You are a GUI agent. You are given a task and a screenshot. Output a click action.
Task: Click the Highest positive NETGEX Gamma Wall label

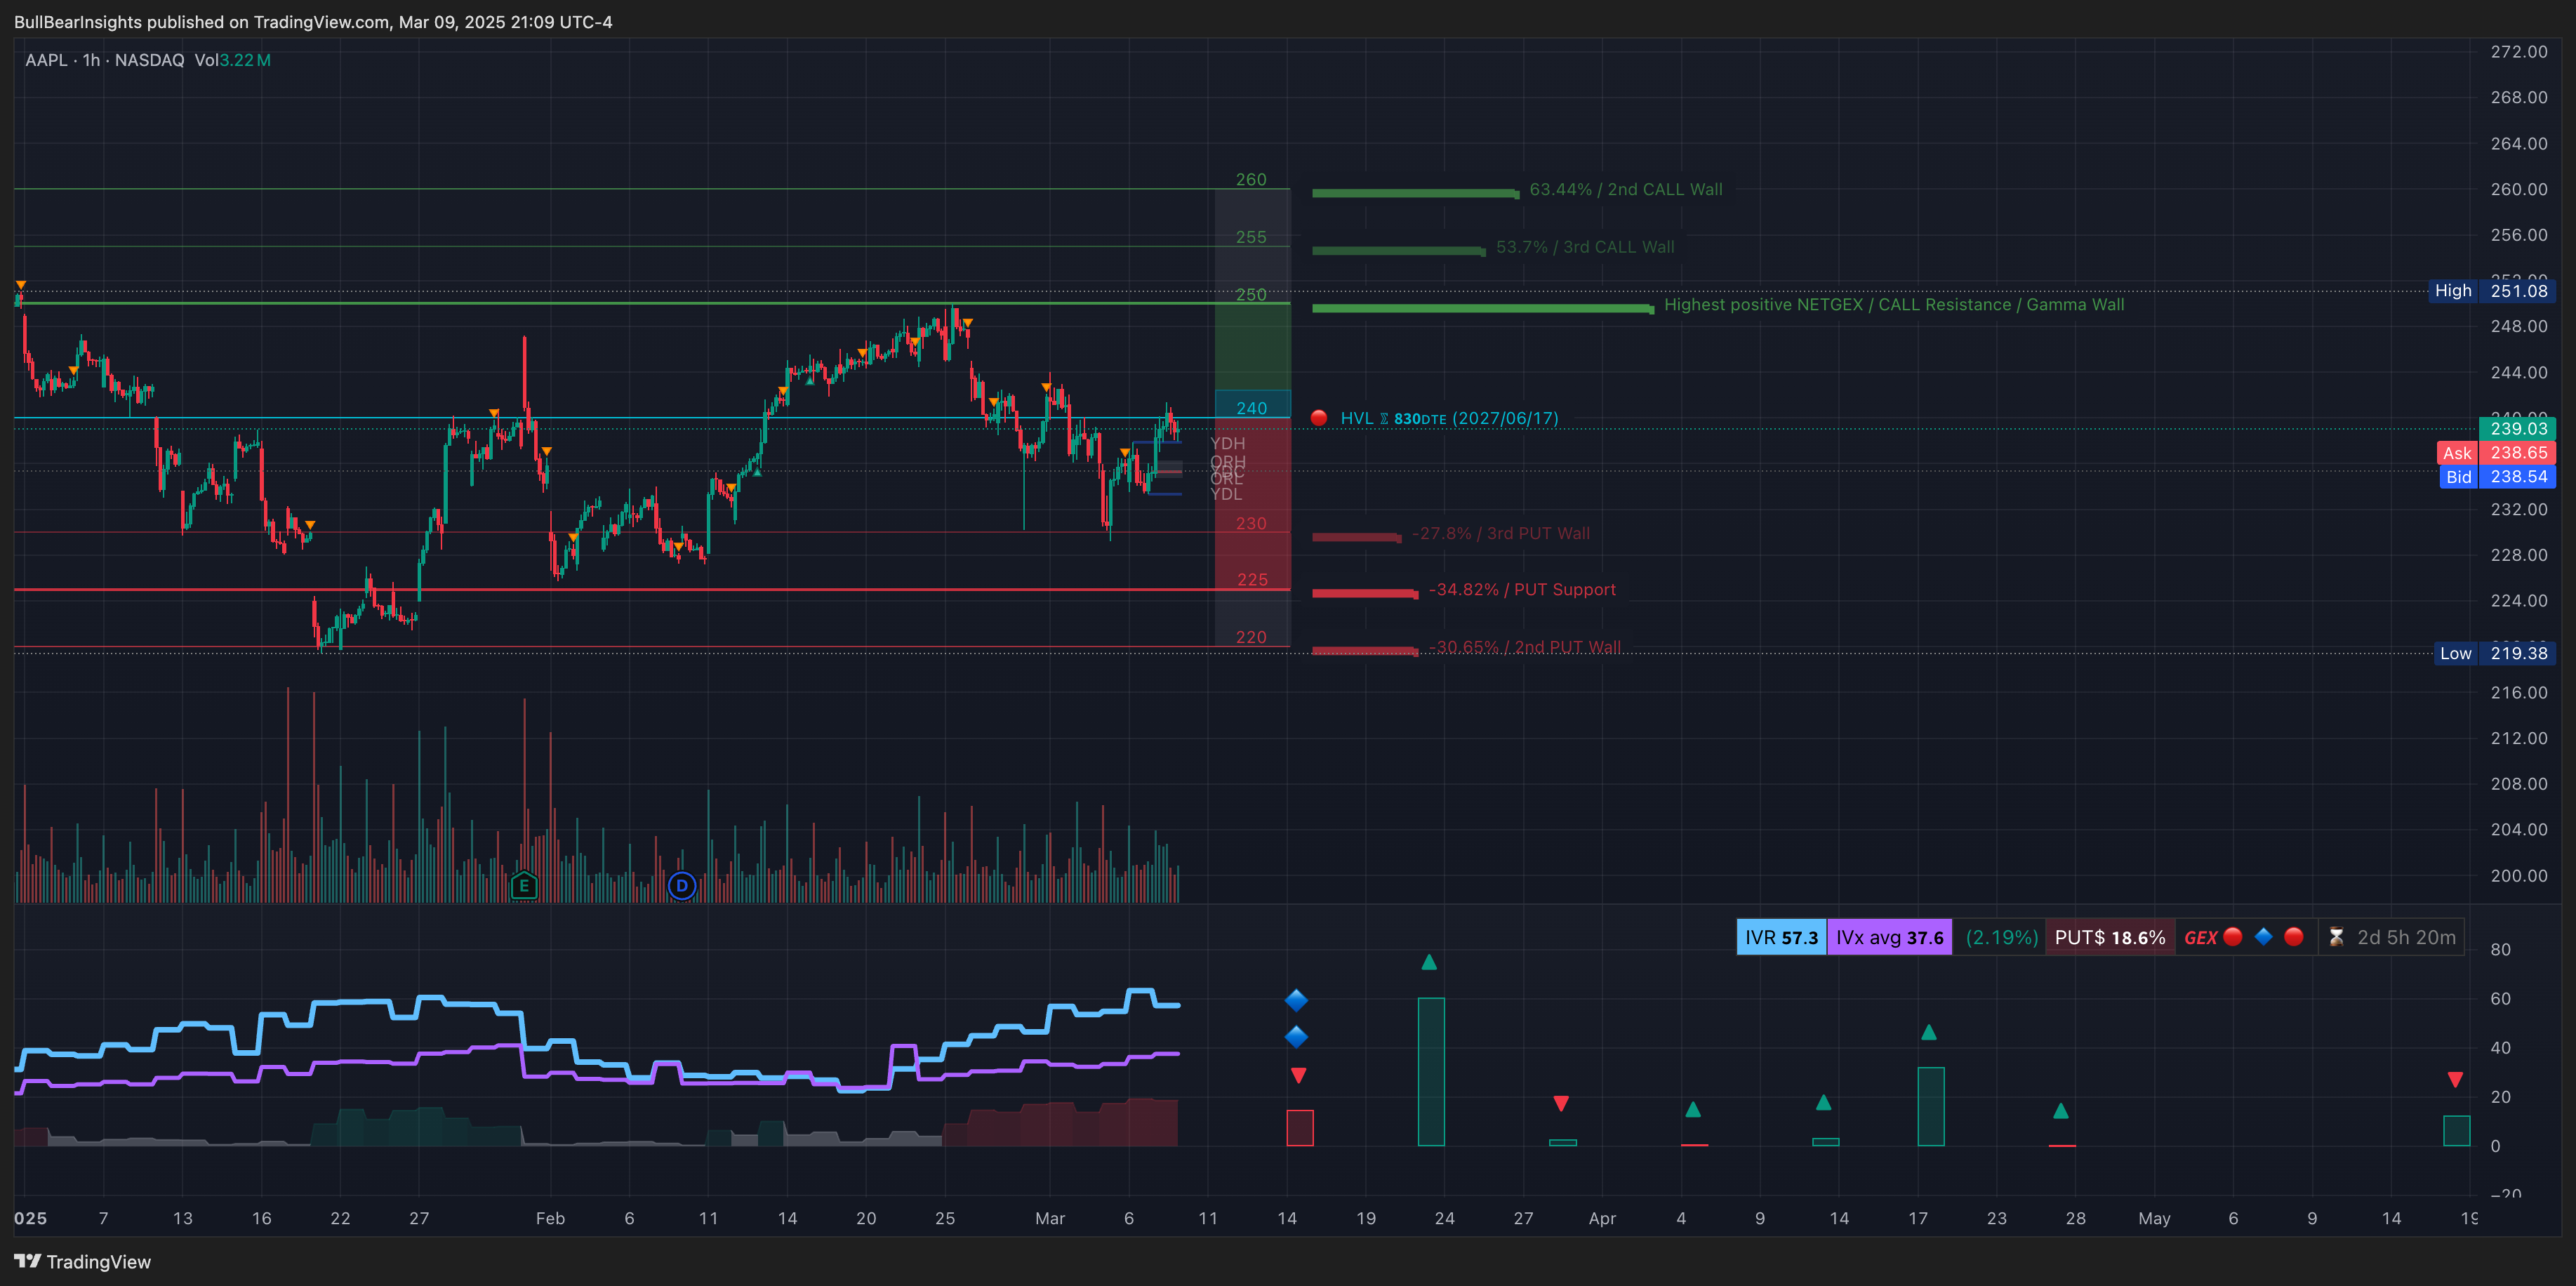tap(1894, 304)
